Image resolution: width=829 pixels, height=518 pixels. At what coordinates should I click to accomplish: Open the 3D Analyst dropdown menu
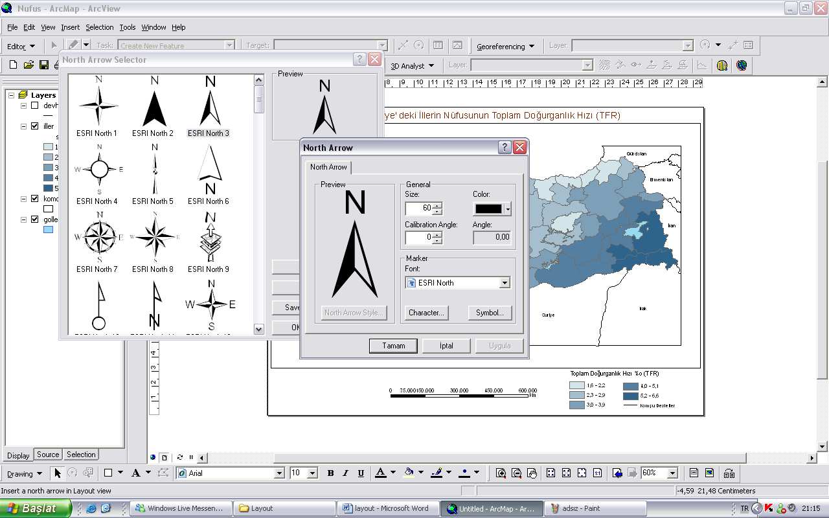(x=412, y=65)
